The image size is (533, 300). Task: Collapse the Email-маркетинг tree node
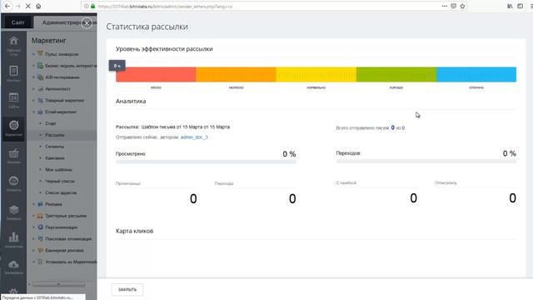point(33,112)
